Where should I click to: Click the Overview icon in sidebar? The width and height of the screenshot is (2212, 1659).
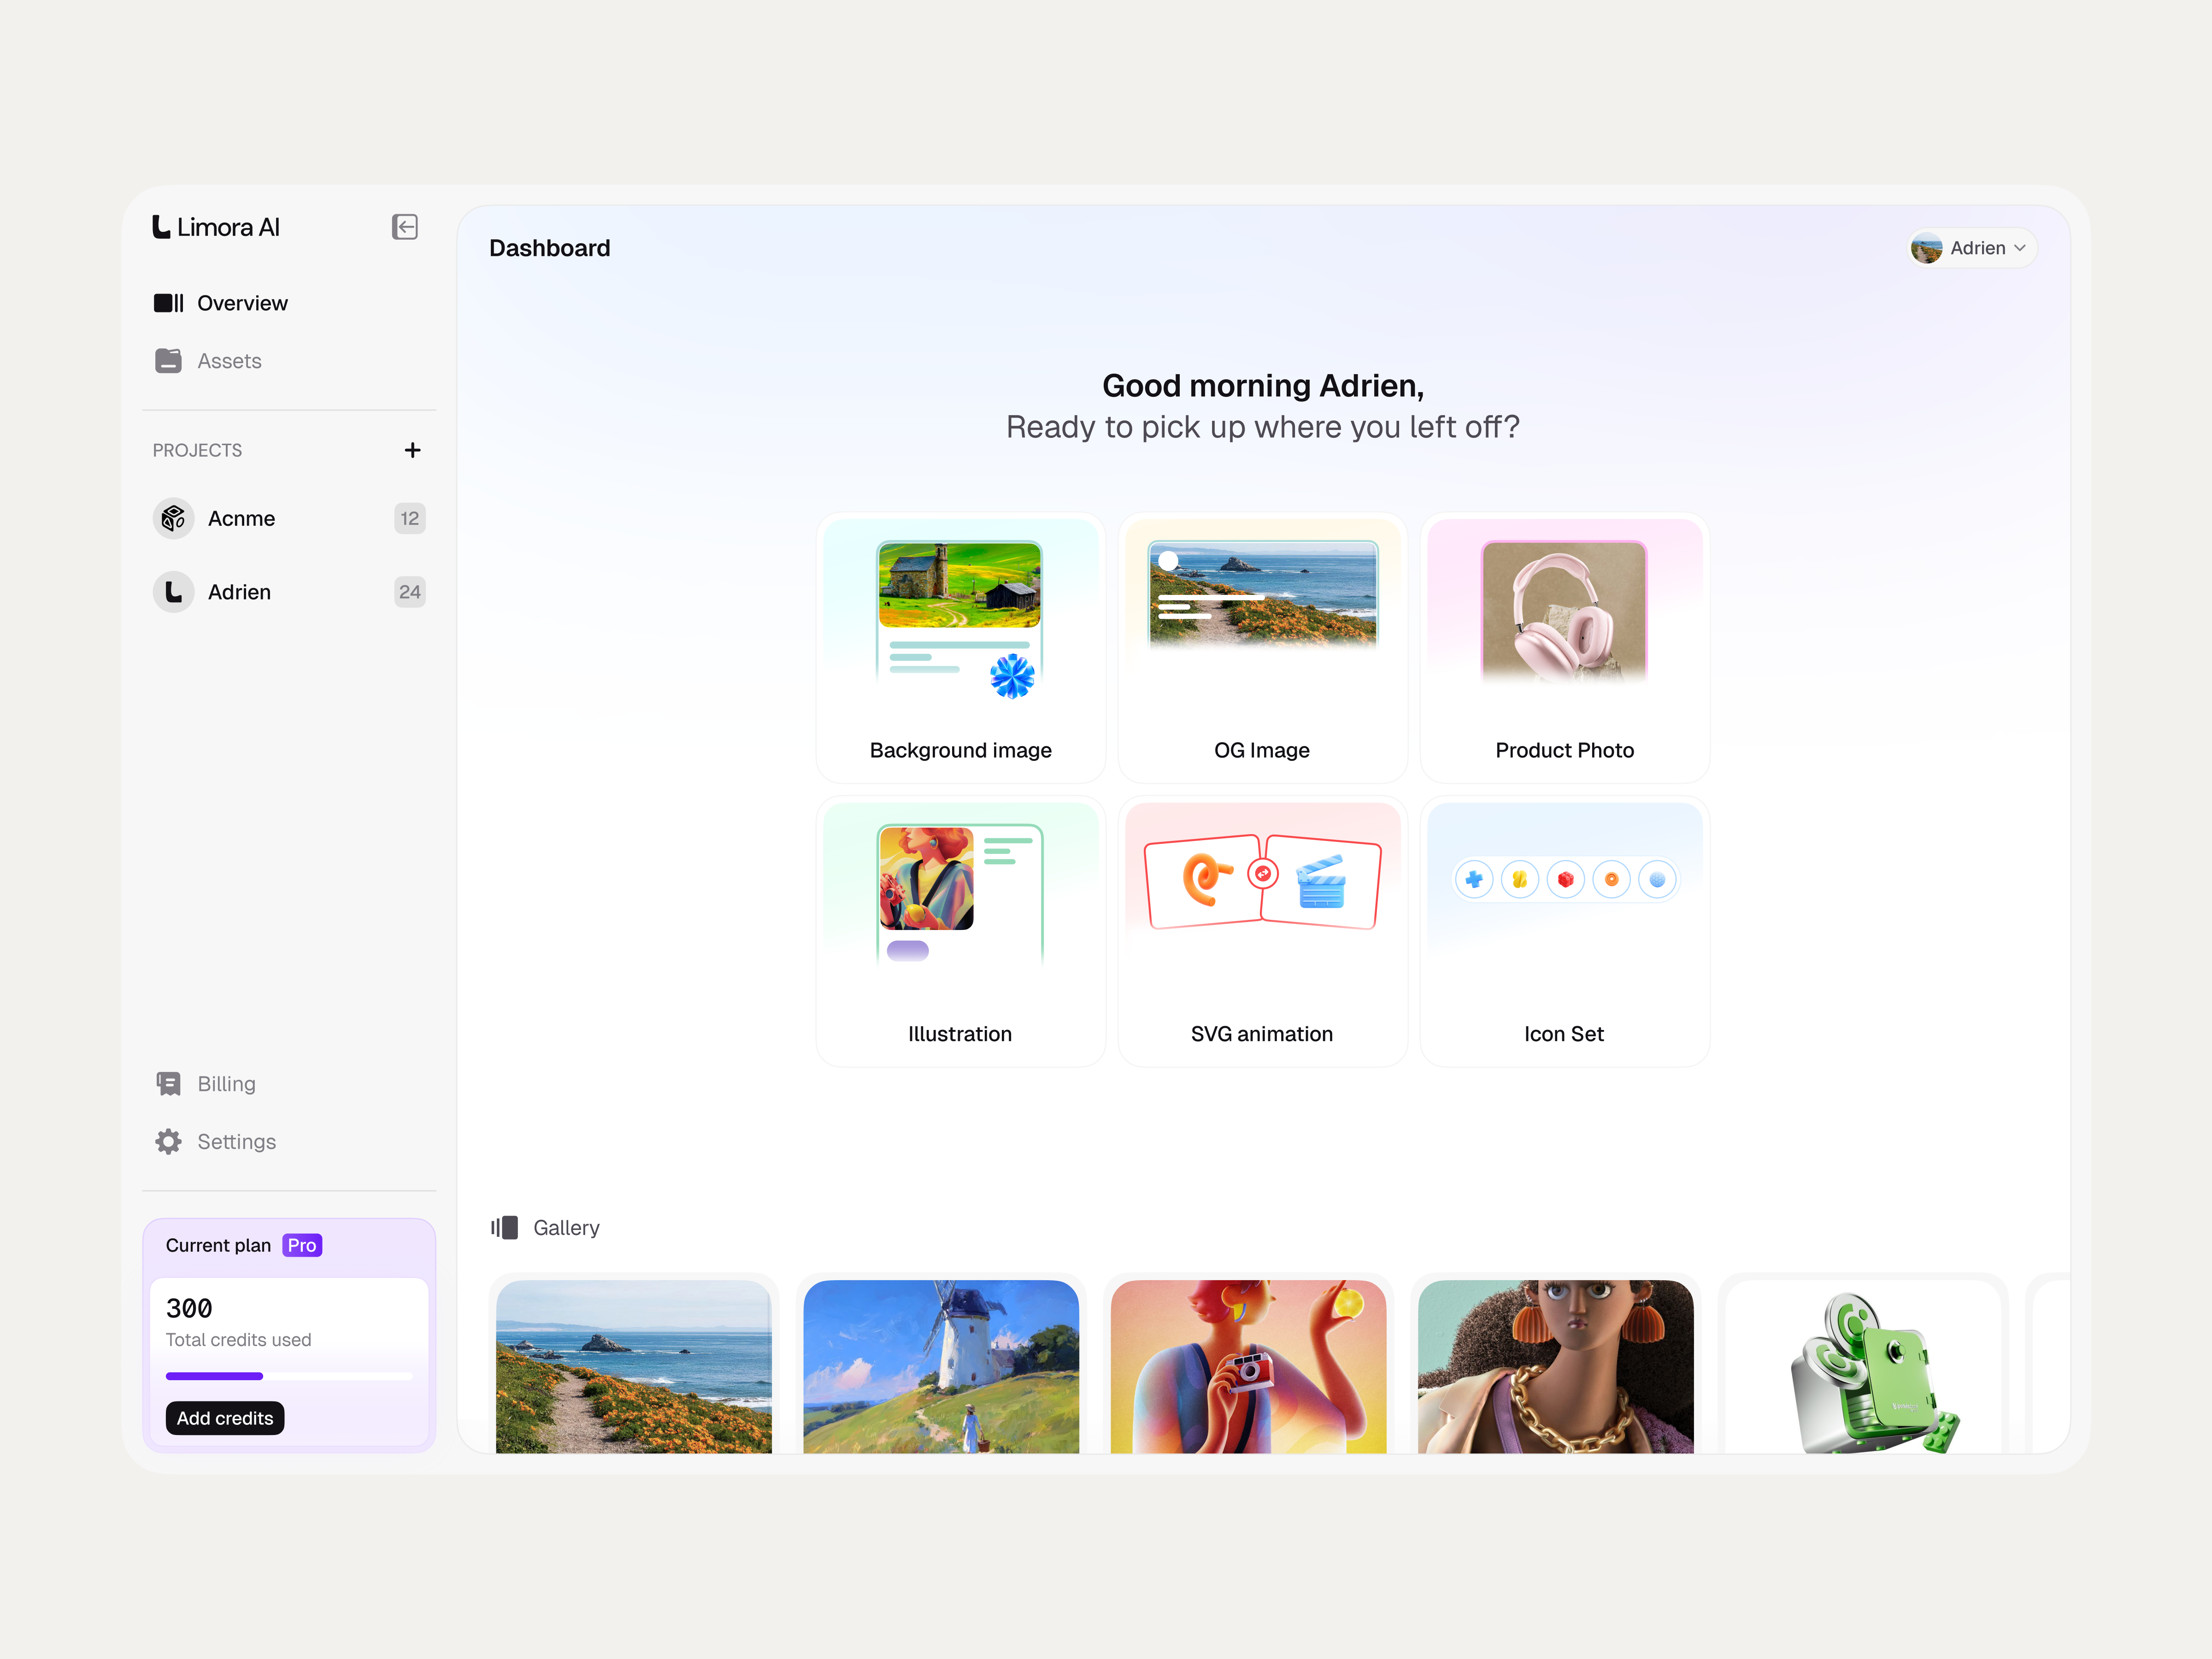[x=169, y=303]
